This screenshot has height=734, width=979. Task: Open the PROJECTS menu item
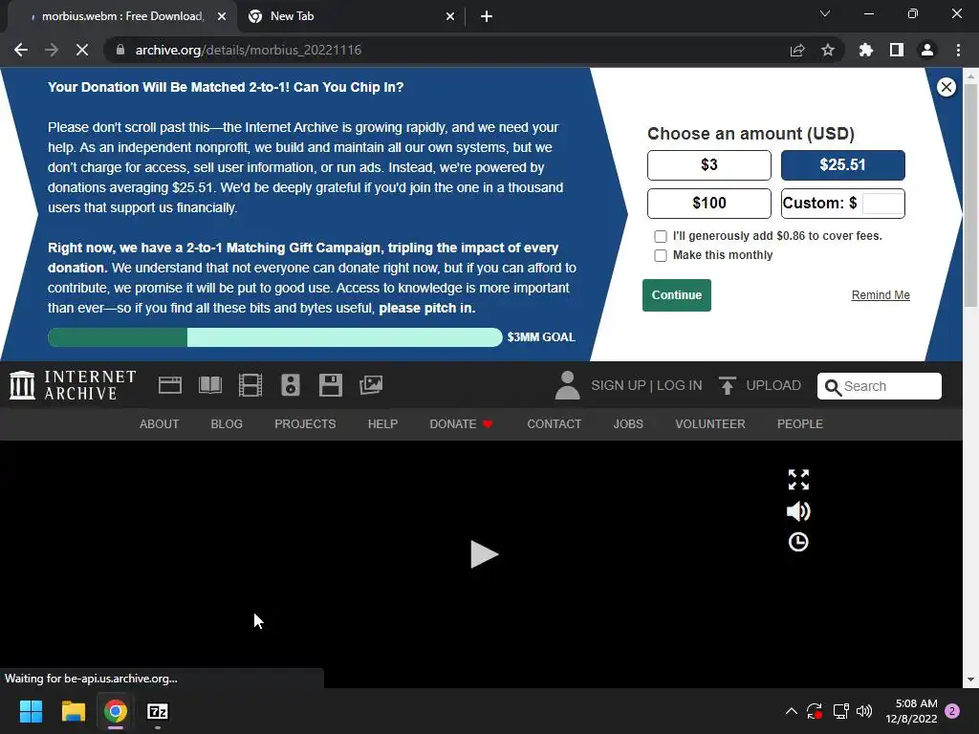pyautogui.click(x=305, y=423)
